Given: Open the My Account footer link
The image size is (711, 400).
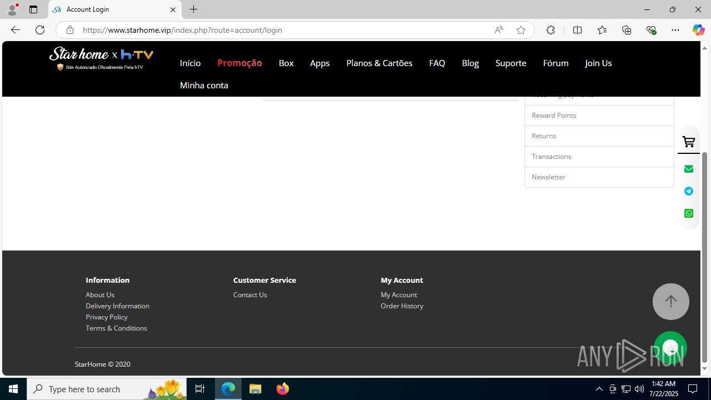Looking at the screenshot, I should [399, 295].
